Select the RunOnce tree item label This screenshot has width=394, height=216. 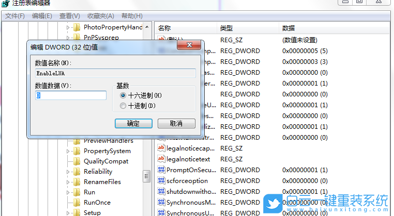coord(97,202)
